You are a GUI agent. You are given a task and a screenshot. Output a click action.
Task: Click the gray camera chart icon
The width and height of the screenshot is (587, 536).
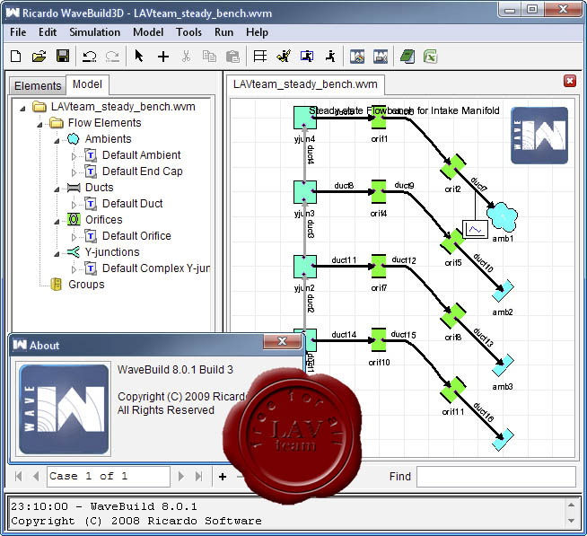[381, 57]
